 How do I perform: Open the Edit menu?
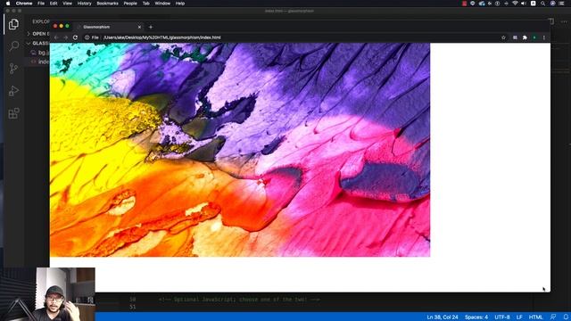pyautogui.click(x=54, y=4)
